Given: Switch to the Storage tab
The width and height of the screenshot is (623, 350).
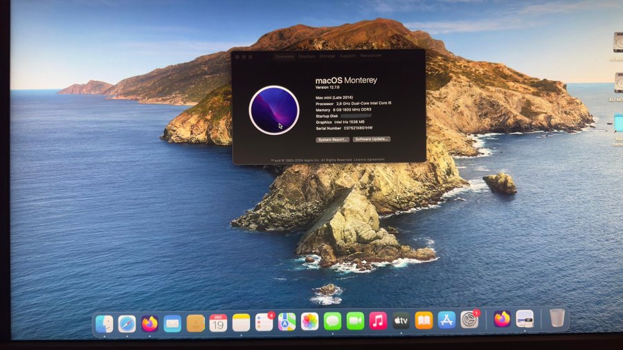Looking at the screenshot, I should 327,56.
